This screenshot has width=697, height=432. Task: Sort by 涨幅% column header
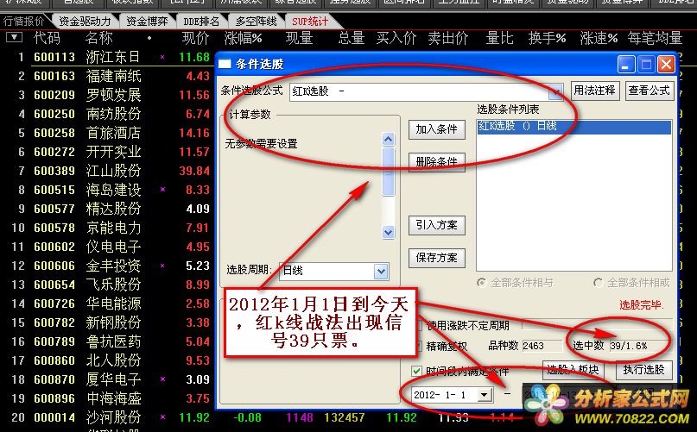pos(244,38)
